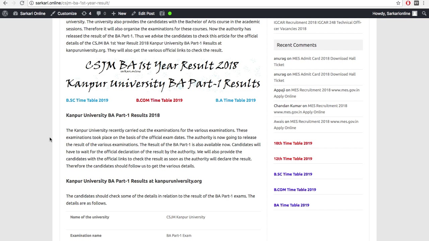The width and height of the screenshot is (429, 241).
Task: Open the B.A Time Table 2019 article link
Action: [236, 100]
